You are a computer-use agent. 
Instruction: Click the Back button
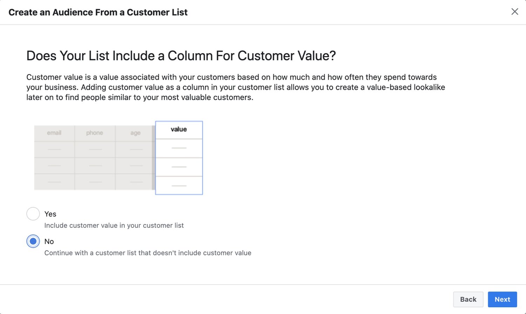[x=468, y=299]
